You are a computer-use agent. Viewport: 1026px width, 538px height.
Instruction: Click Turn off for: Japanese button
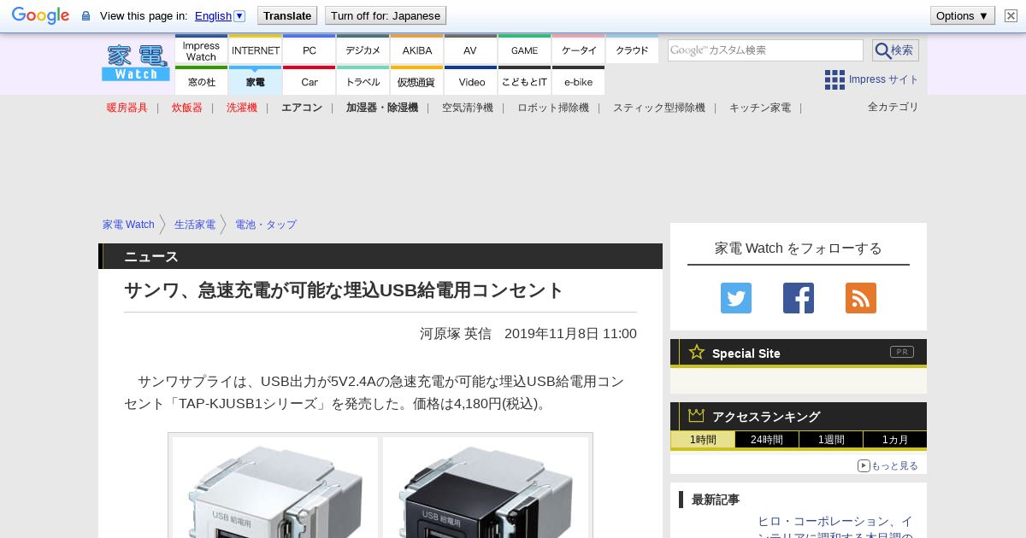click(x=386, y=15)
